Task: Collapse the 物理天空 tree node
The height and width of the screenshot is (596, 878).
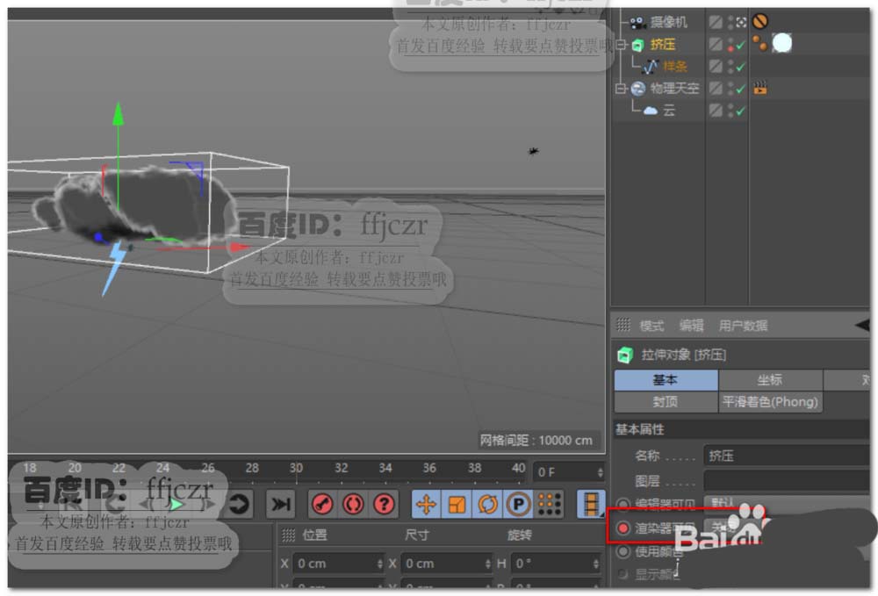Action: 620,89
